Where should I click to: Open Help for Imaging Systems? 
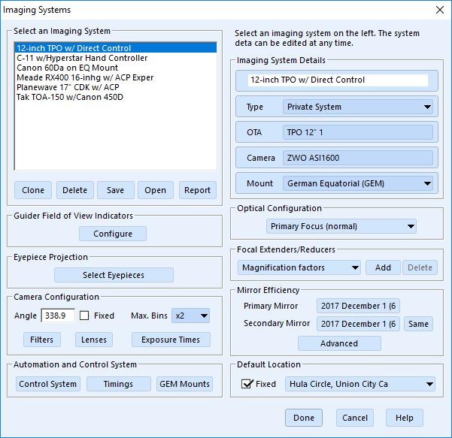[x=405, y=418]
